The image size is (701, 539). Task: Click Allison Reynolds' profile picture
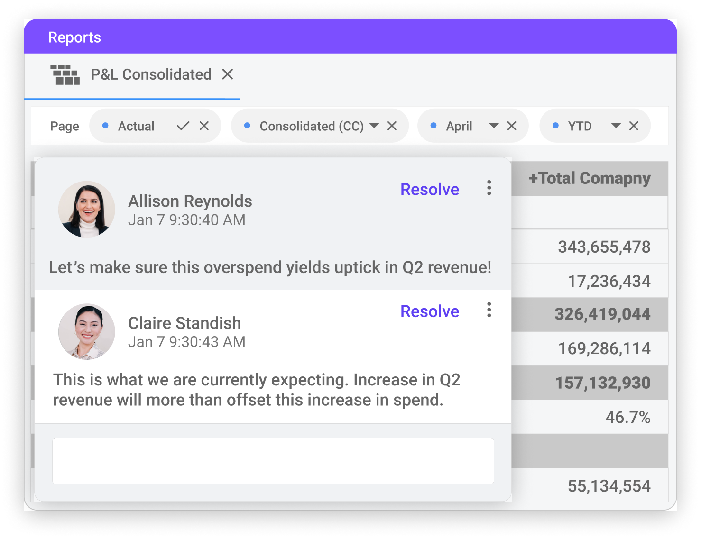(x=87, y=209)
